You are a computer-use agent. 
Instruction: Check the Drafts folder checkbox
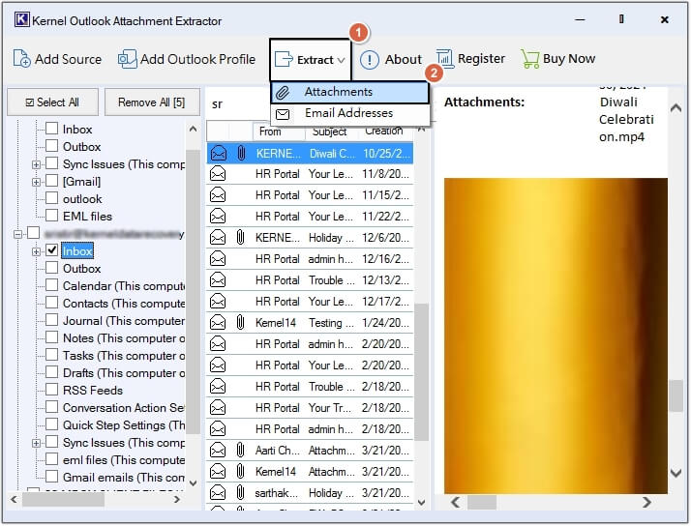(x=52, y=372)
